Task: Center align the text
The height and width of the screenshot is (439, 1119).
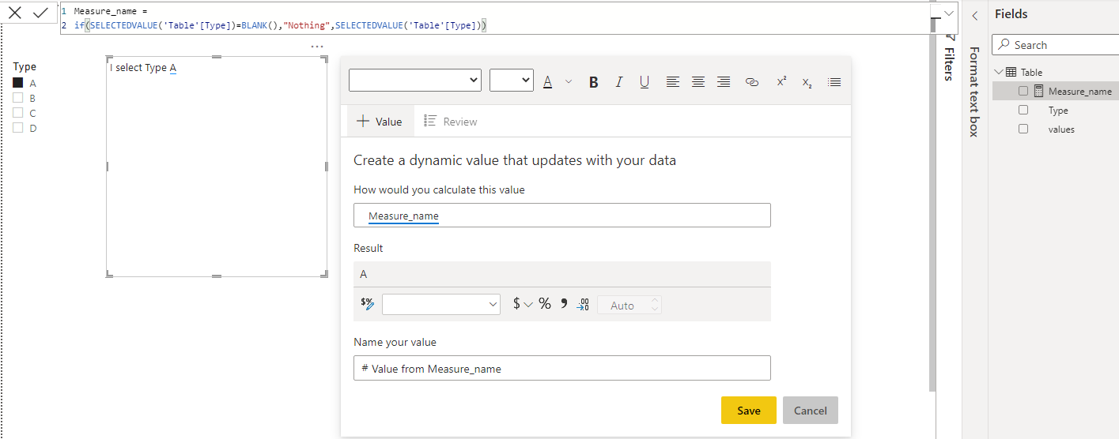Action: click(x=698, y=81)
